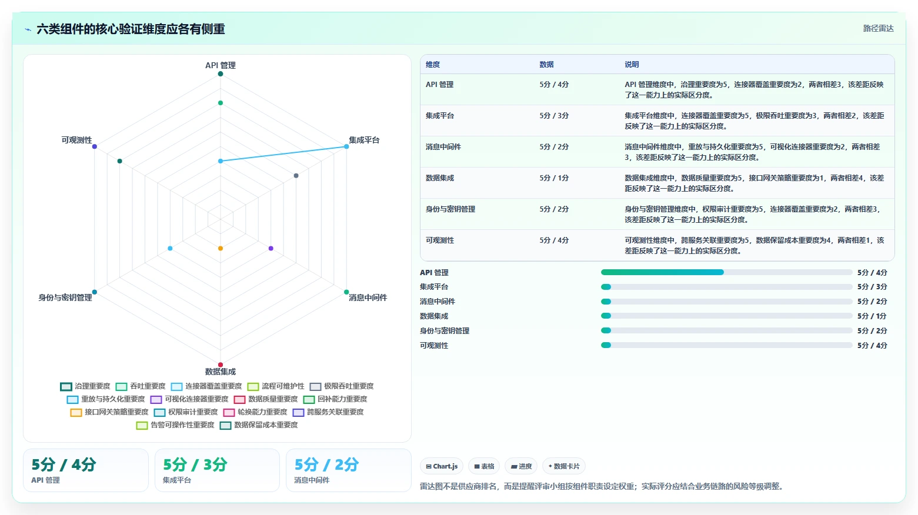Hide 连接器覆盖重要度 series via legend

coord(206,386)
